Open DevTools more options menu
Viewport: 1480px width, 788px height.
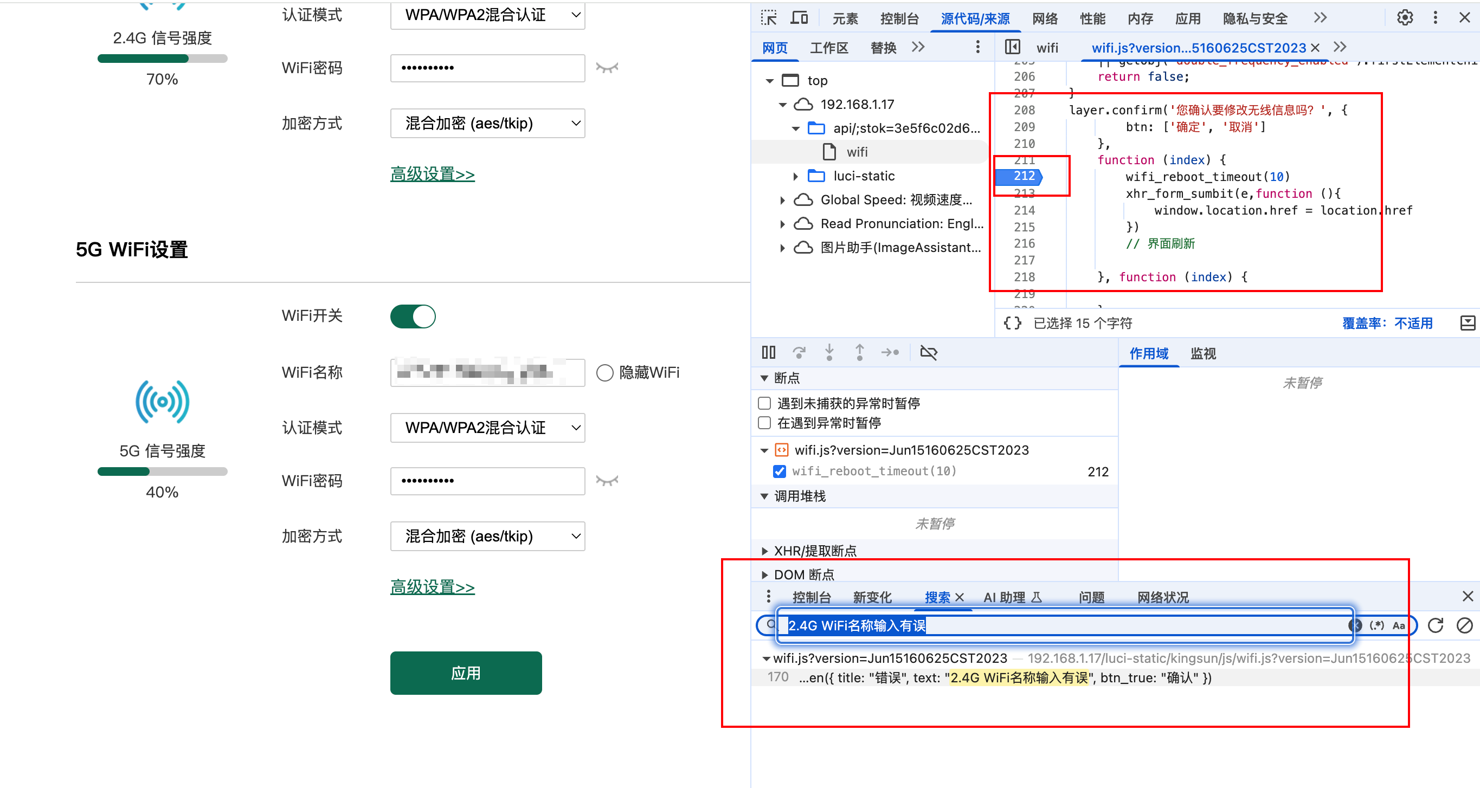tap(1435, 18)
